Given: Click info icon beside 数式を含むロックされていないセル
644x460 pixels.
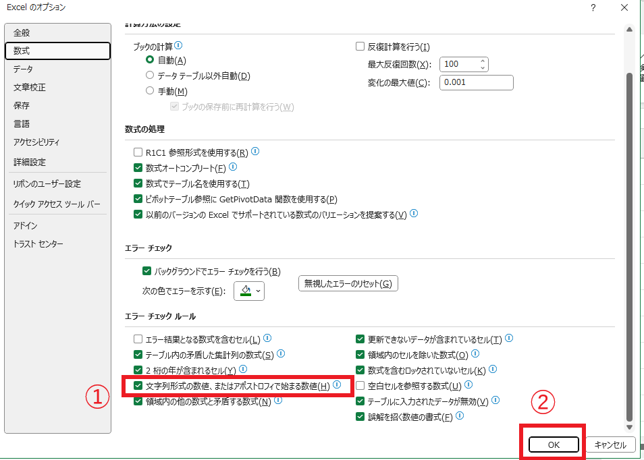Looking at the screenshot, I should pyautogui.click(x=493, y=370).
